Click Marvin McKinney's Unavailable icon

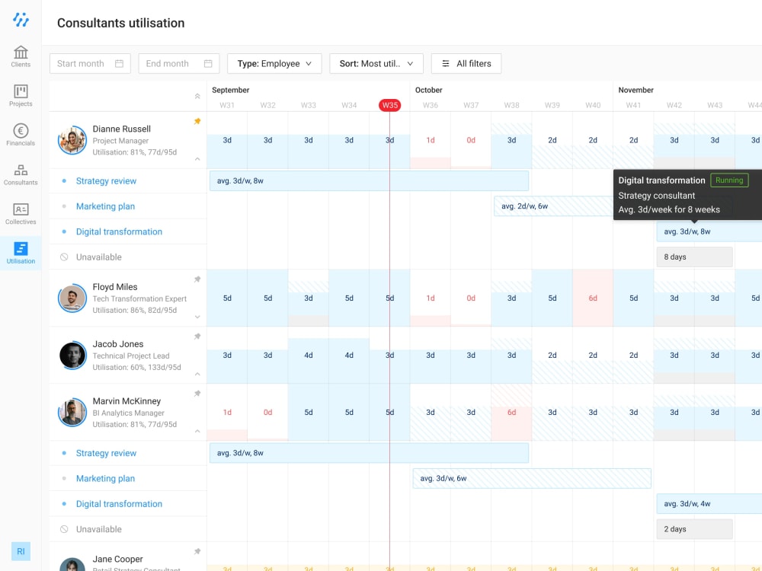point(64,529)
